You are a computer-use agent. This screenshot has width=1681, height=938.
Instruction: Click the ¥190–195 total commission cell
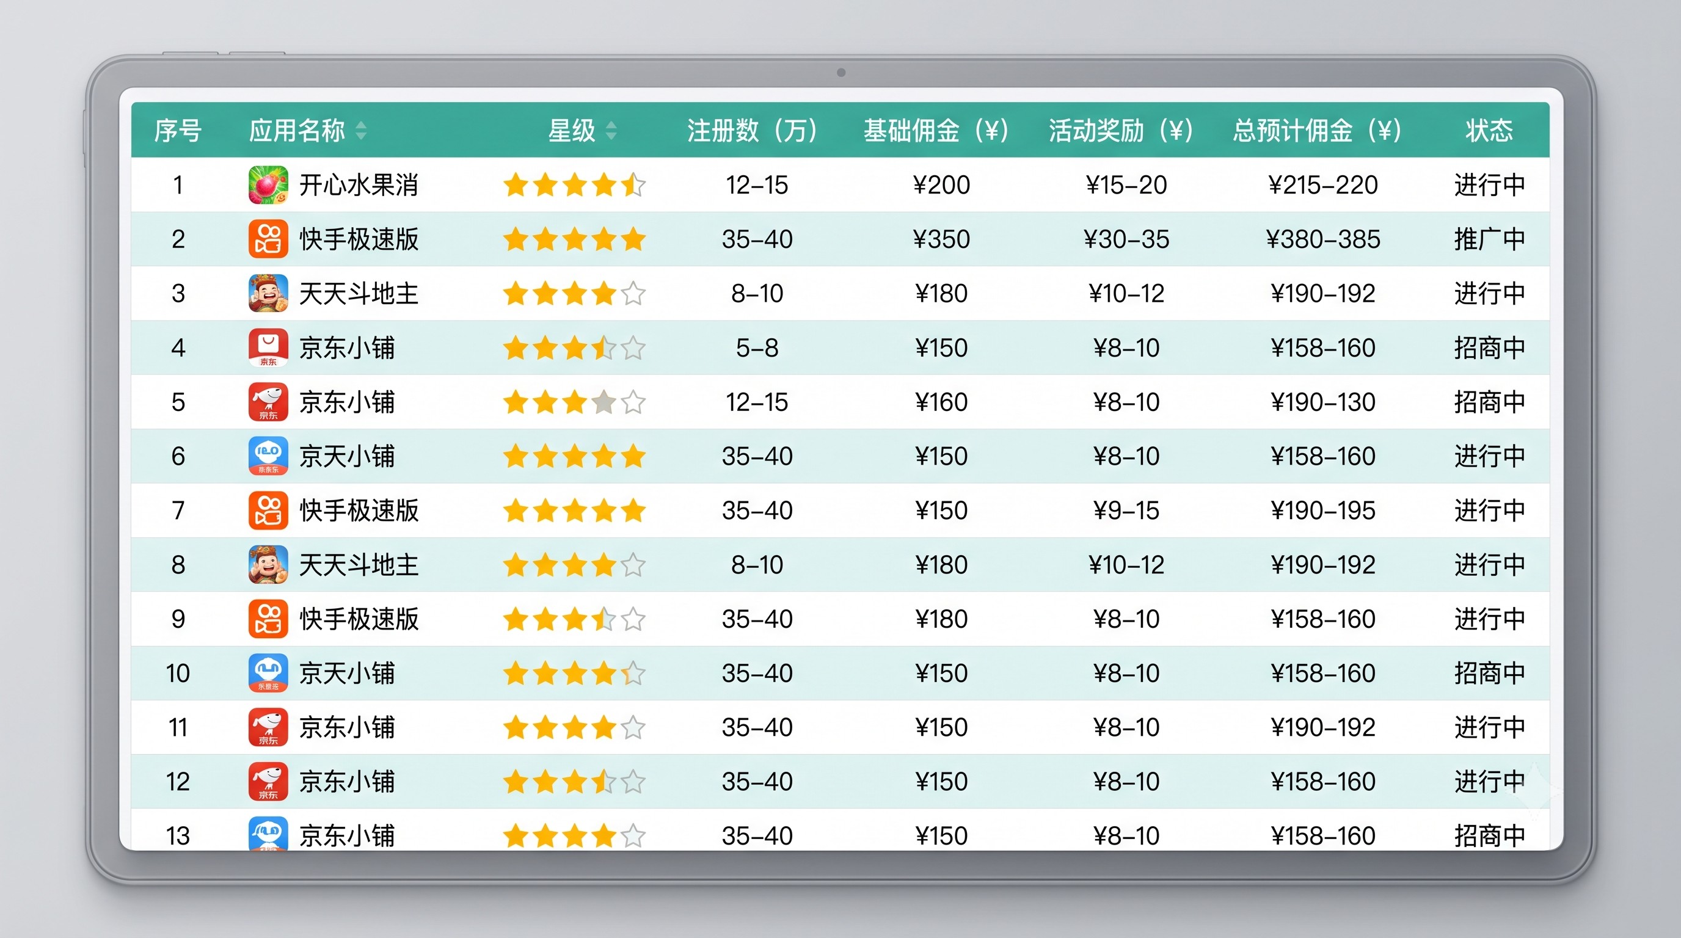pos(1322,510)
